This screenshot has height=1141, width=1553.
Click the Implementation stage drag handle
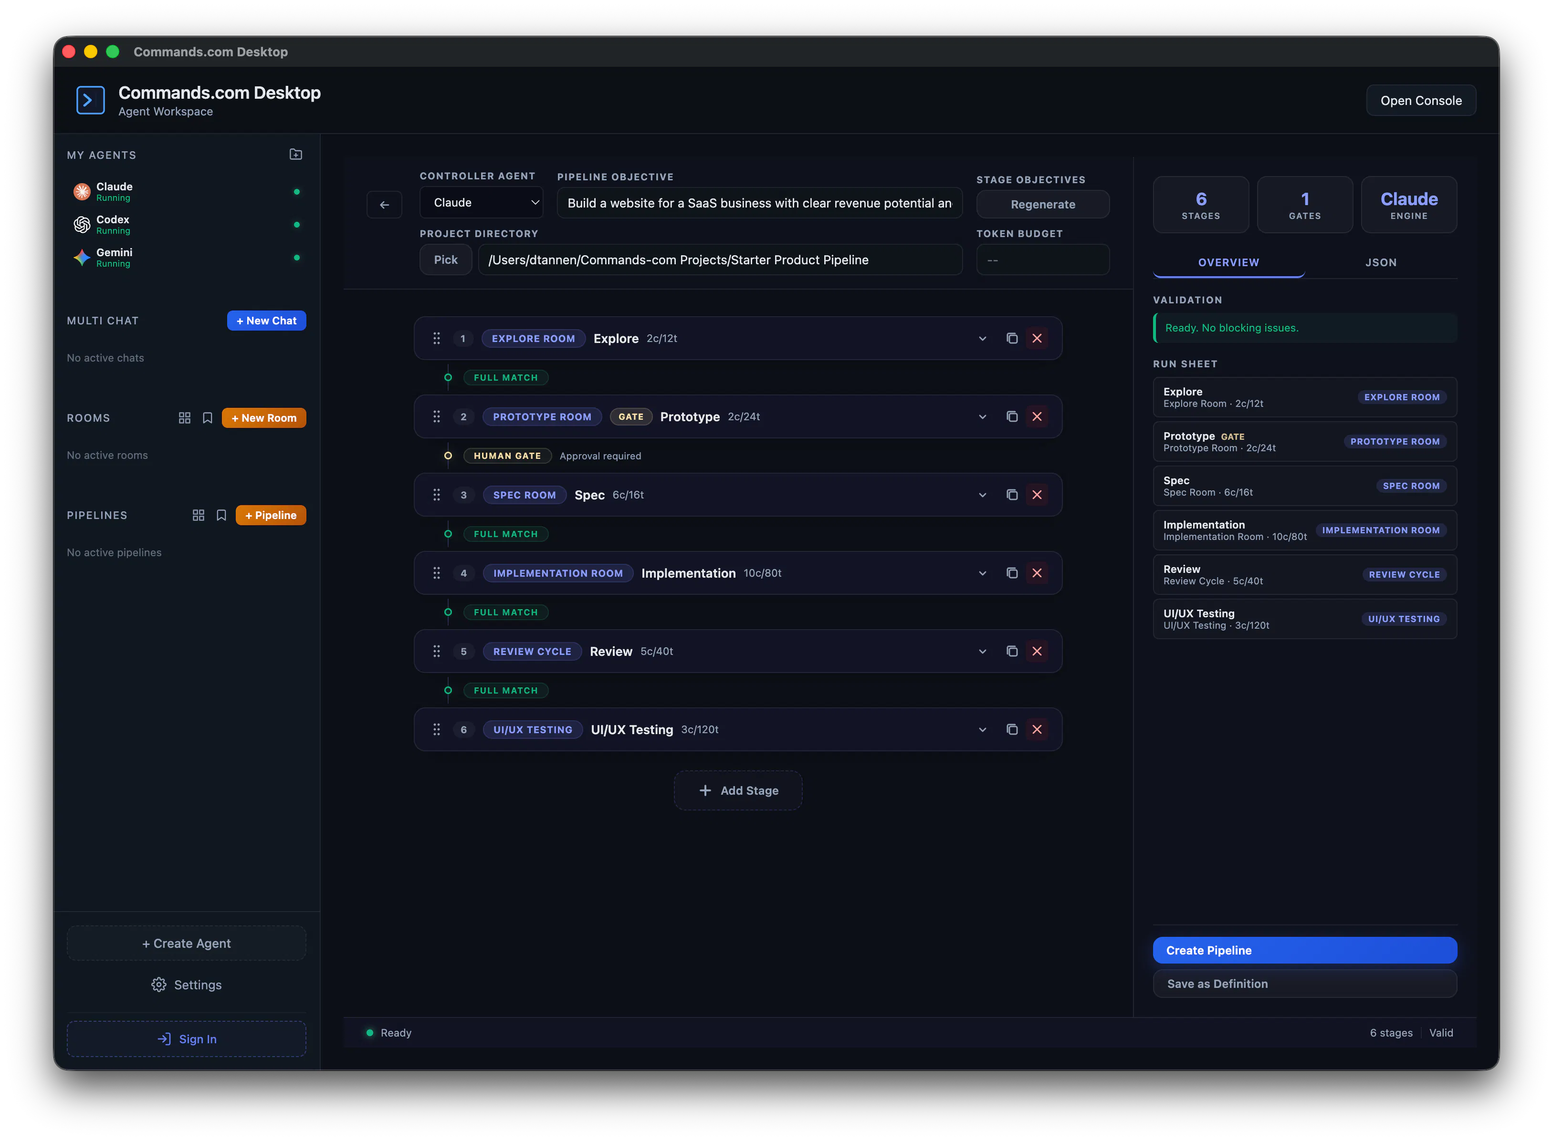pyautogui.click(x=437, y=573)
